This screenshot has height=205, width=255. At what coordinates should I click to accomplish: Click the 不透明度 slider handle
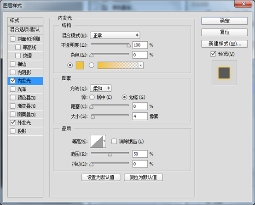pyautogui.click(x=129, y=45)
